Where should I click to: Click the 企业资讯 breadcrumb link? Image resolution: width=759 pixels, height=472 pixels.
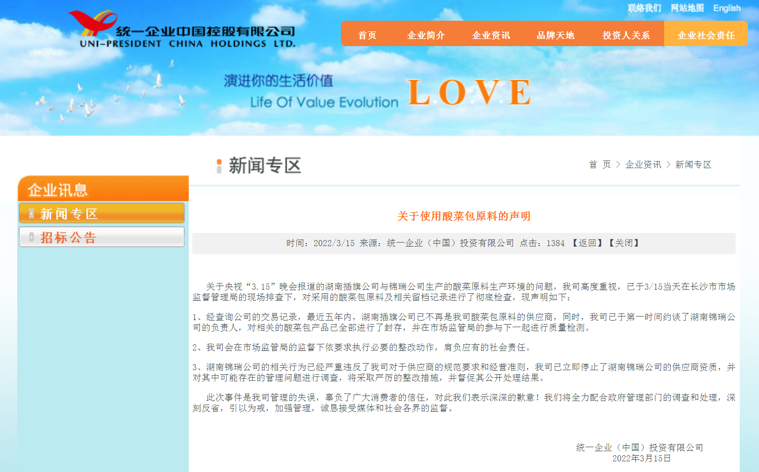643,165
